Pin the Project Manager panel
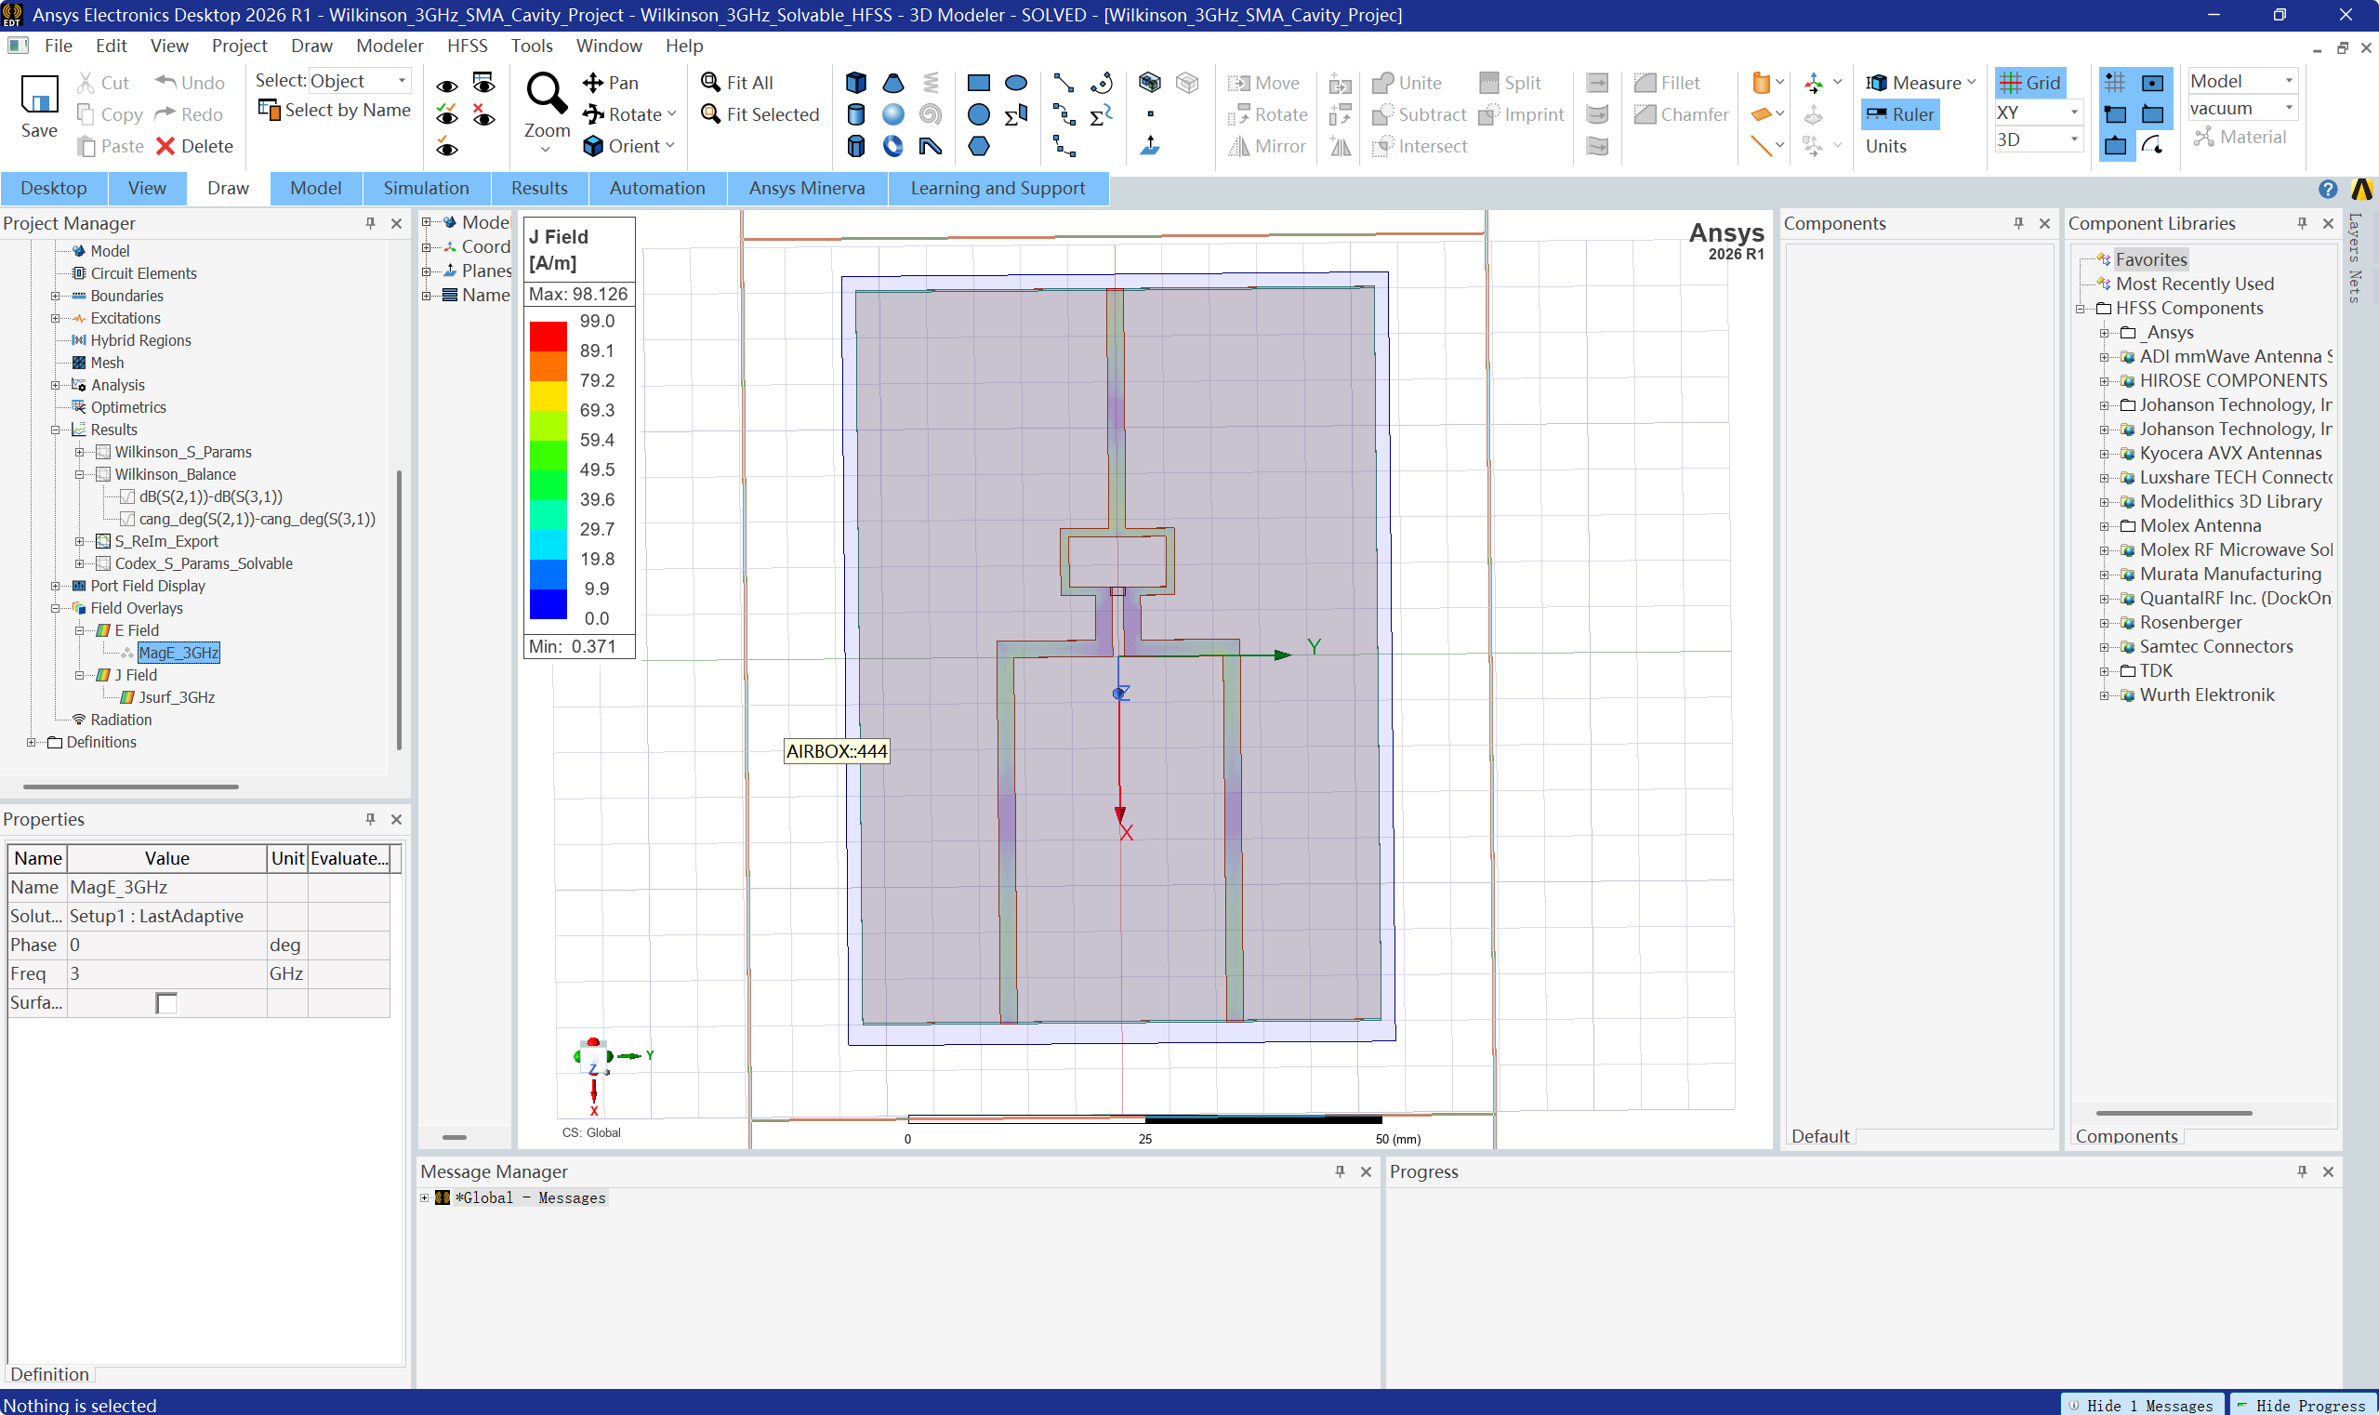The height and width of the screenshot is (1415, 2379). click(x=370, y=223)
